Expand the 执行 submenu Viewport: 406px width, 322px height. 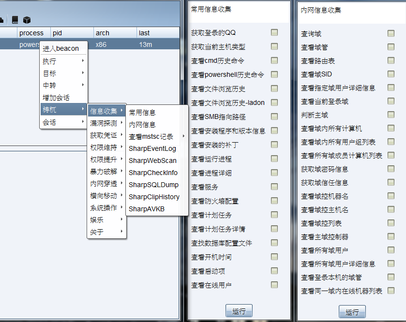click(x=63, y=61)
